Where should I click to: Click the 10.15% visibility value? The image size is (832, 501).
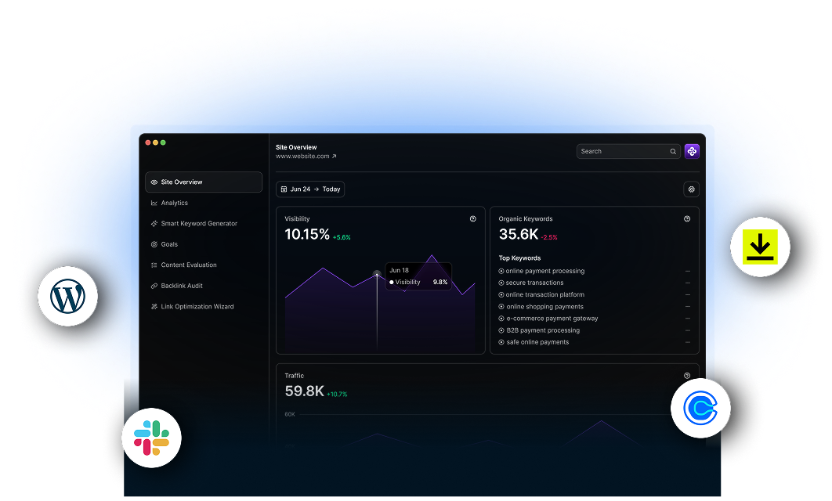(x=306, y=234)
